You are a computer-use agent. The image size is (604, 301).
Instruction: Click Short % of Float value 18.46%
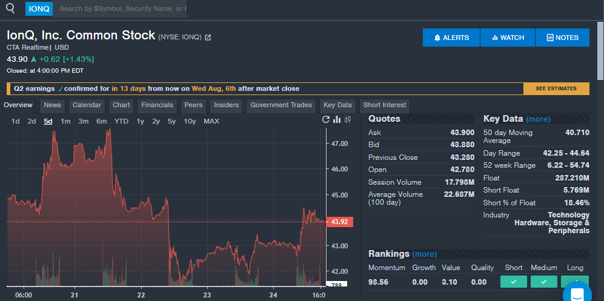coord(577,203)
